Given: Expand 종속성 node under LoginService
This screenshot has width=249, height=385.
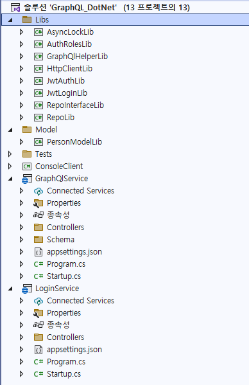Looking at the screenshot, I should [22, 325].
